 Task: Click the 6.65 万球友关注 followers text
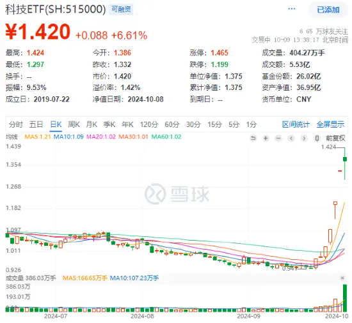click(323, 31)
